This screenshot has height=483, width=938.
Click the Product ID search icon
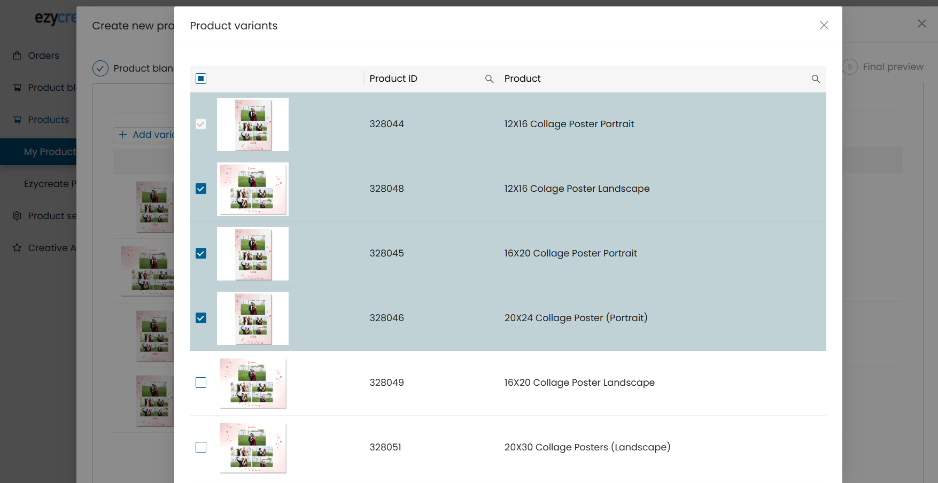click(489, 79)
